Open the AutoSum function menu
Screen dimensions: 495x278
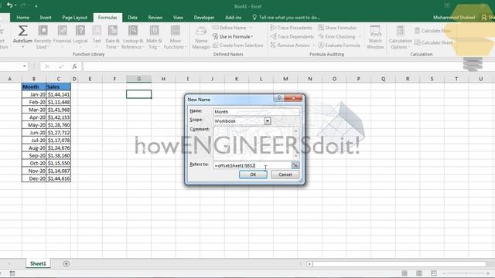[x=22, y=37]
